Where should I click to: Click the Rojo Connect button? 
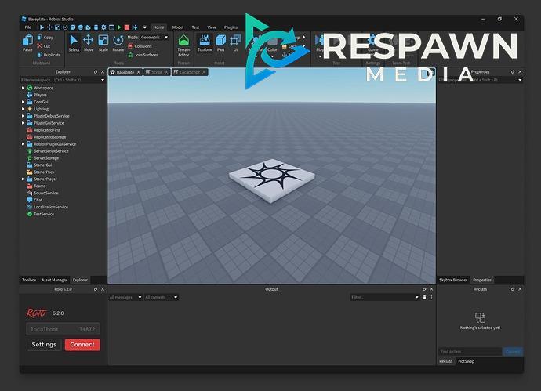click(82, 345)
